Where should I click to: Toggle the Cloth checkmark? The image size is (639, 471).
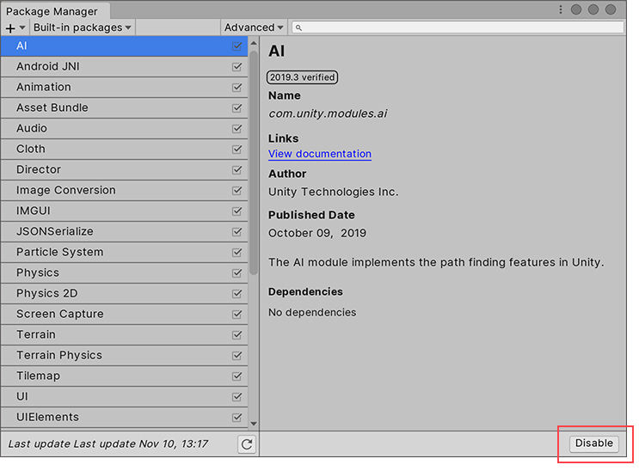coord(237,150)
